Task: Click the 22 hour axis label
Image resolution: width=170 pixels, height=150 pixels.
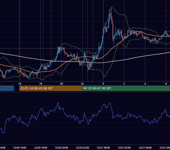Action: point(82,84)
